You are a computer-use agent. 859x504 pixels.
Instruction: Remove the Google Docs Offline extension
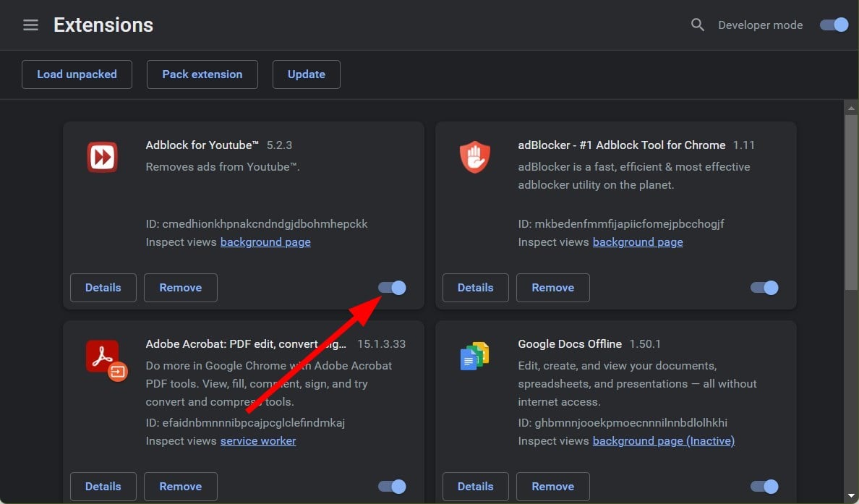tap(553, 487)
